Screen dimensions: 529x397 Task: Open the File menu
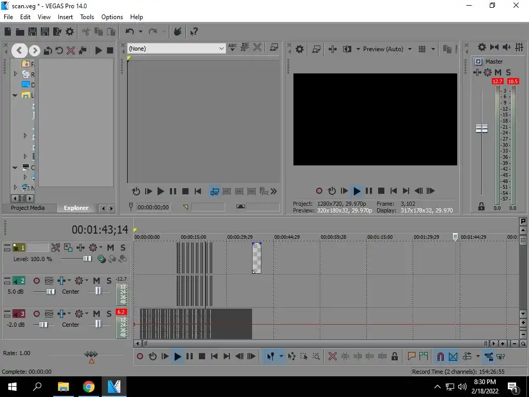pos(8,17)
